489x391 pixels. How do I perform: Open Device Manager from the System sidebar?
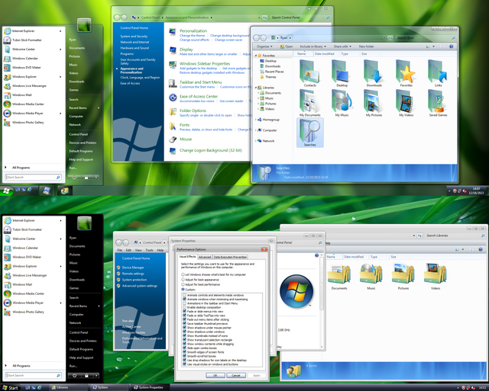[133, 268]
